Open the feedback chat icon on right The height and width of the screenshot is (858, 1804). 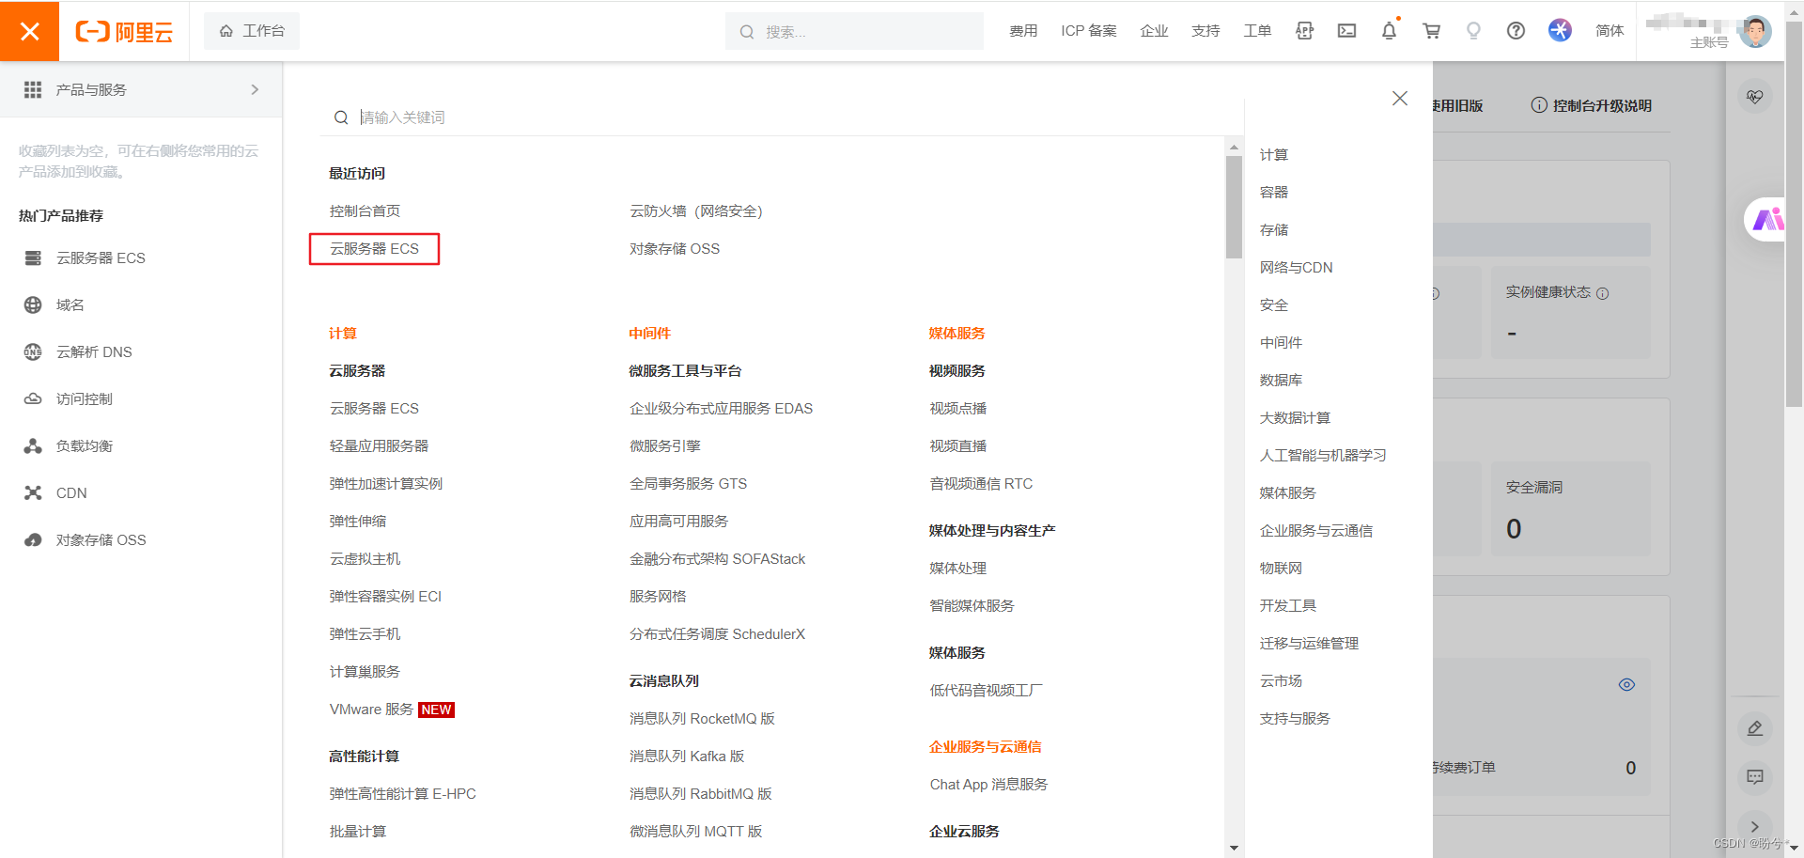tap(1755, 777)
